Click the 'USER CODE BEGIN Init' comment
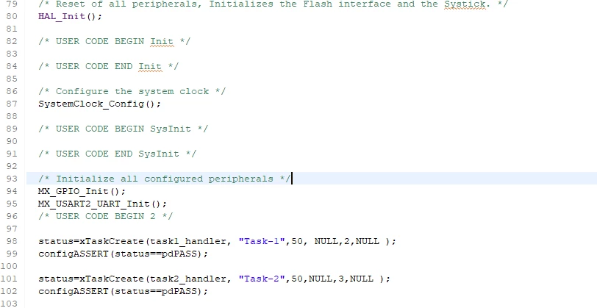The image size is (597, 308). 114,41
